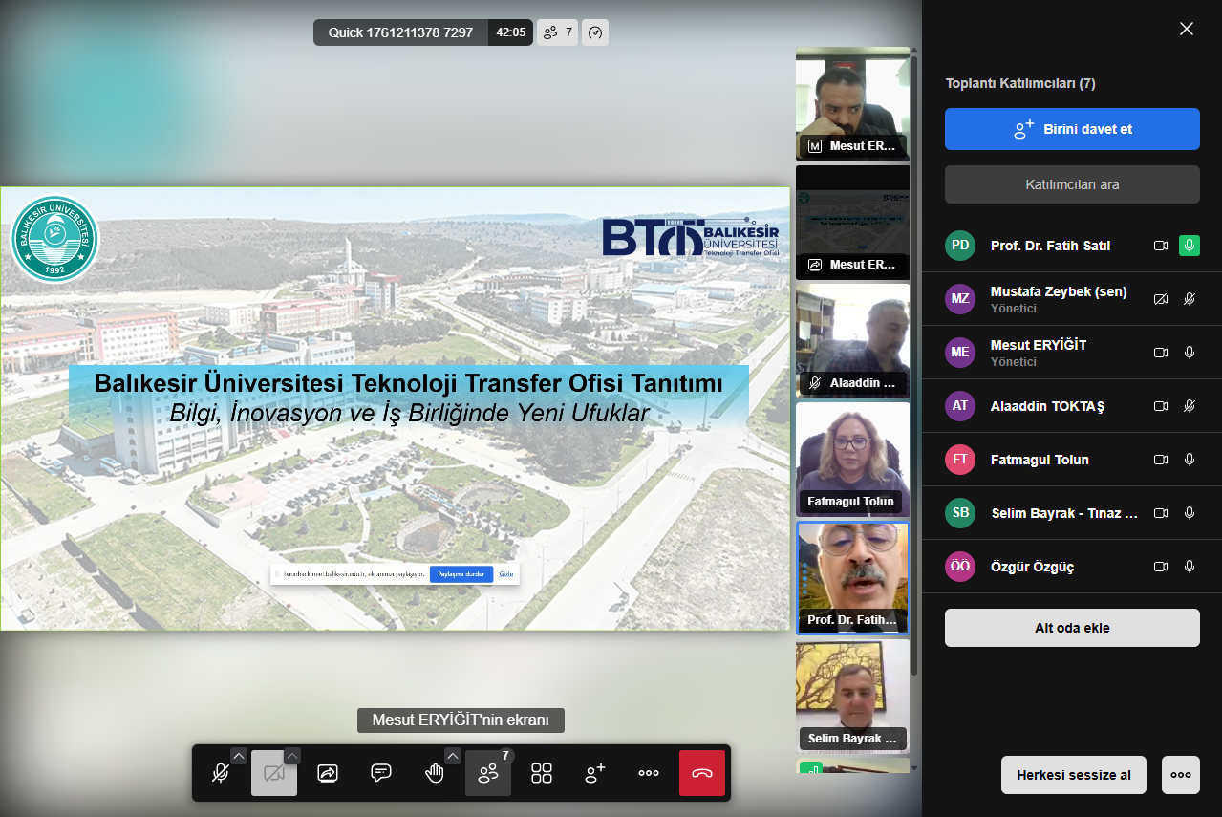Click the Katılımcıları ara search field
Viewport: 1222px width, 817px height.
(x=1072, y=184)
